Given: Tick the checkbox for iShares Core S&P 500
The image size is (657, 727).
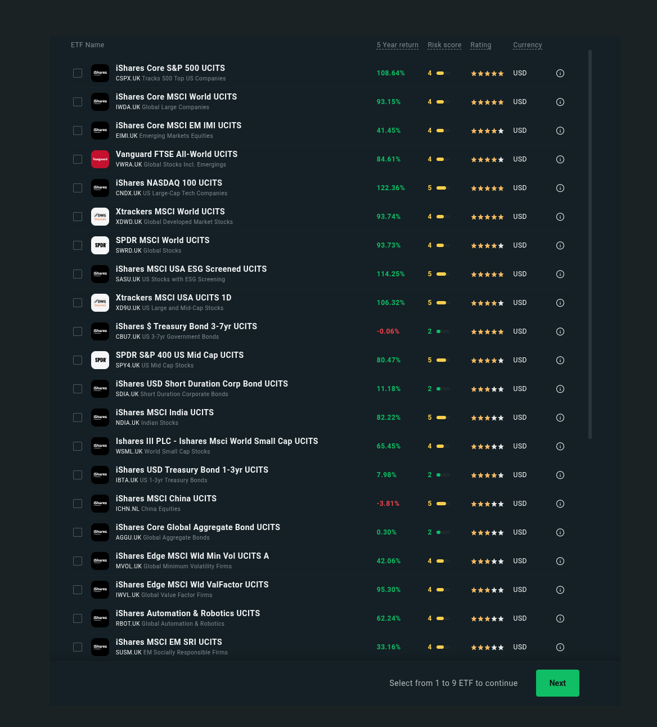Looking at the screenshot, I should pos(78,73).
